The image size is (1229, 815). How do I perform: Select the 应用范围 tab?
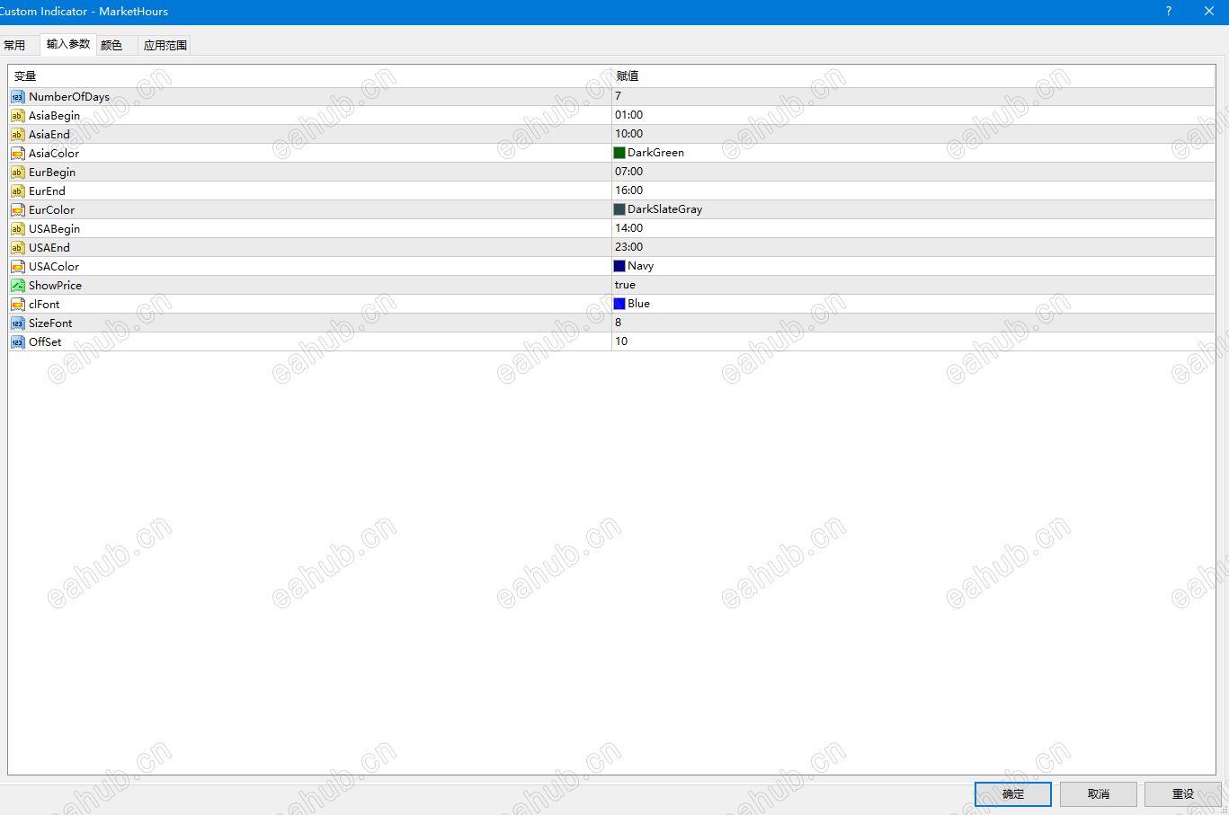164,44
